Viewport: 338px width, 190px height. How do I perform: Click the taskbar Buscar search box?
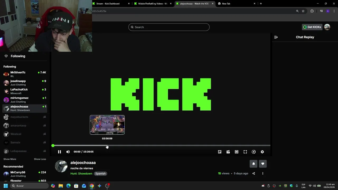[30, 186]
